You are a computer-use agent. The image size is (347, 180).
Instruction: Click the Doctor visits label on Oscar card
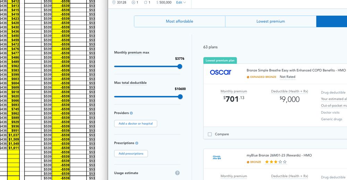pos(330,113)
